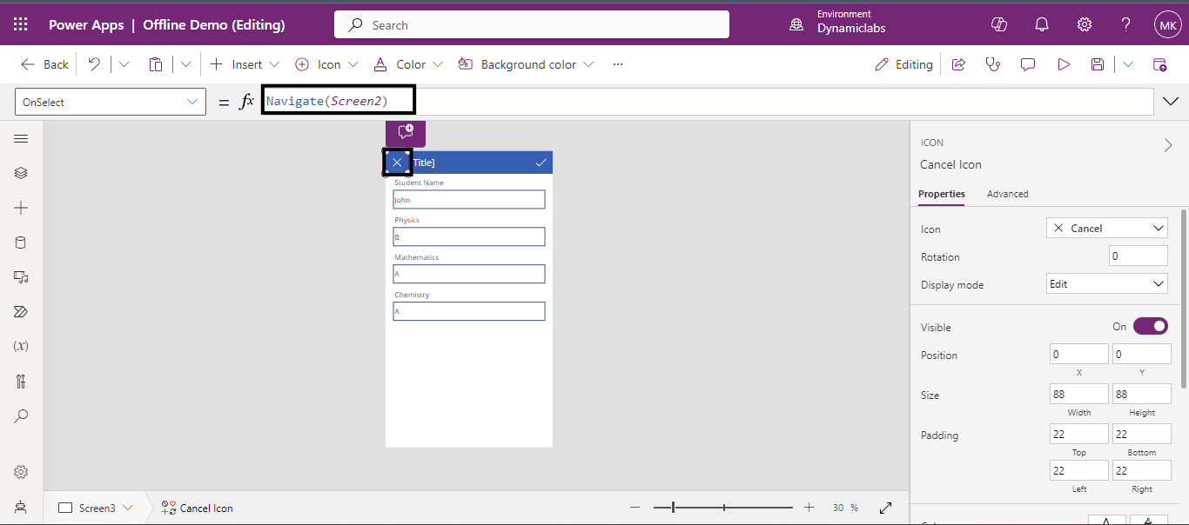Expand the Icon type Cancel dropdown
Viewport: 1189px width, 525px height.
pyautogui.click(x=1106, y=228)
